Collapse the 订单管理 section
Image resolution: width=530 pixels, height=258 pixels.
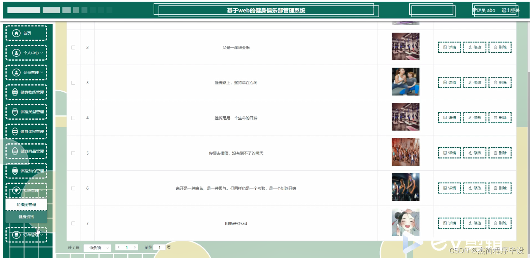[x=26, y=234]
